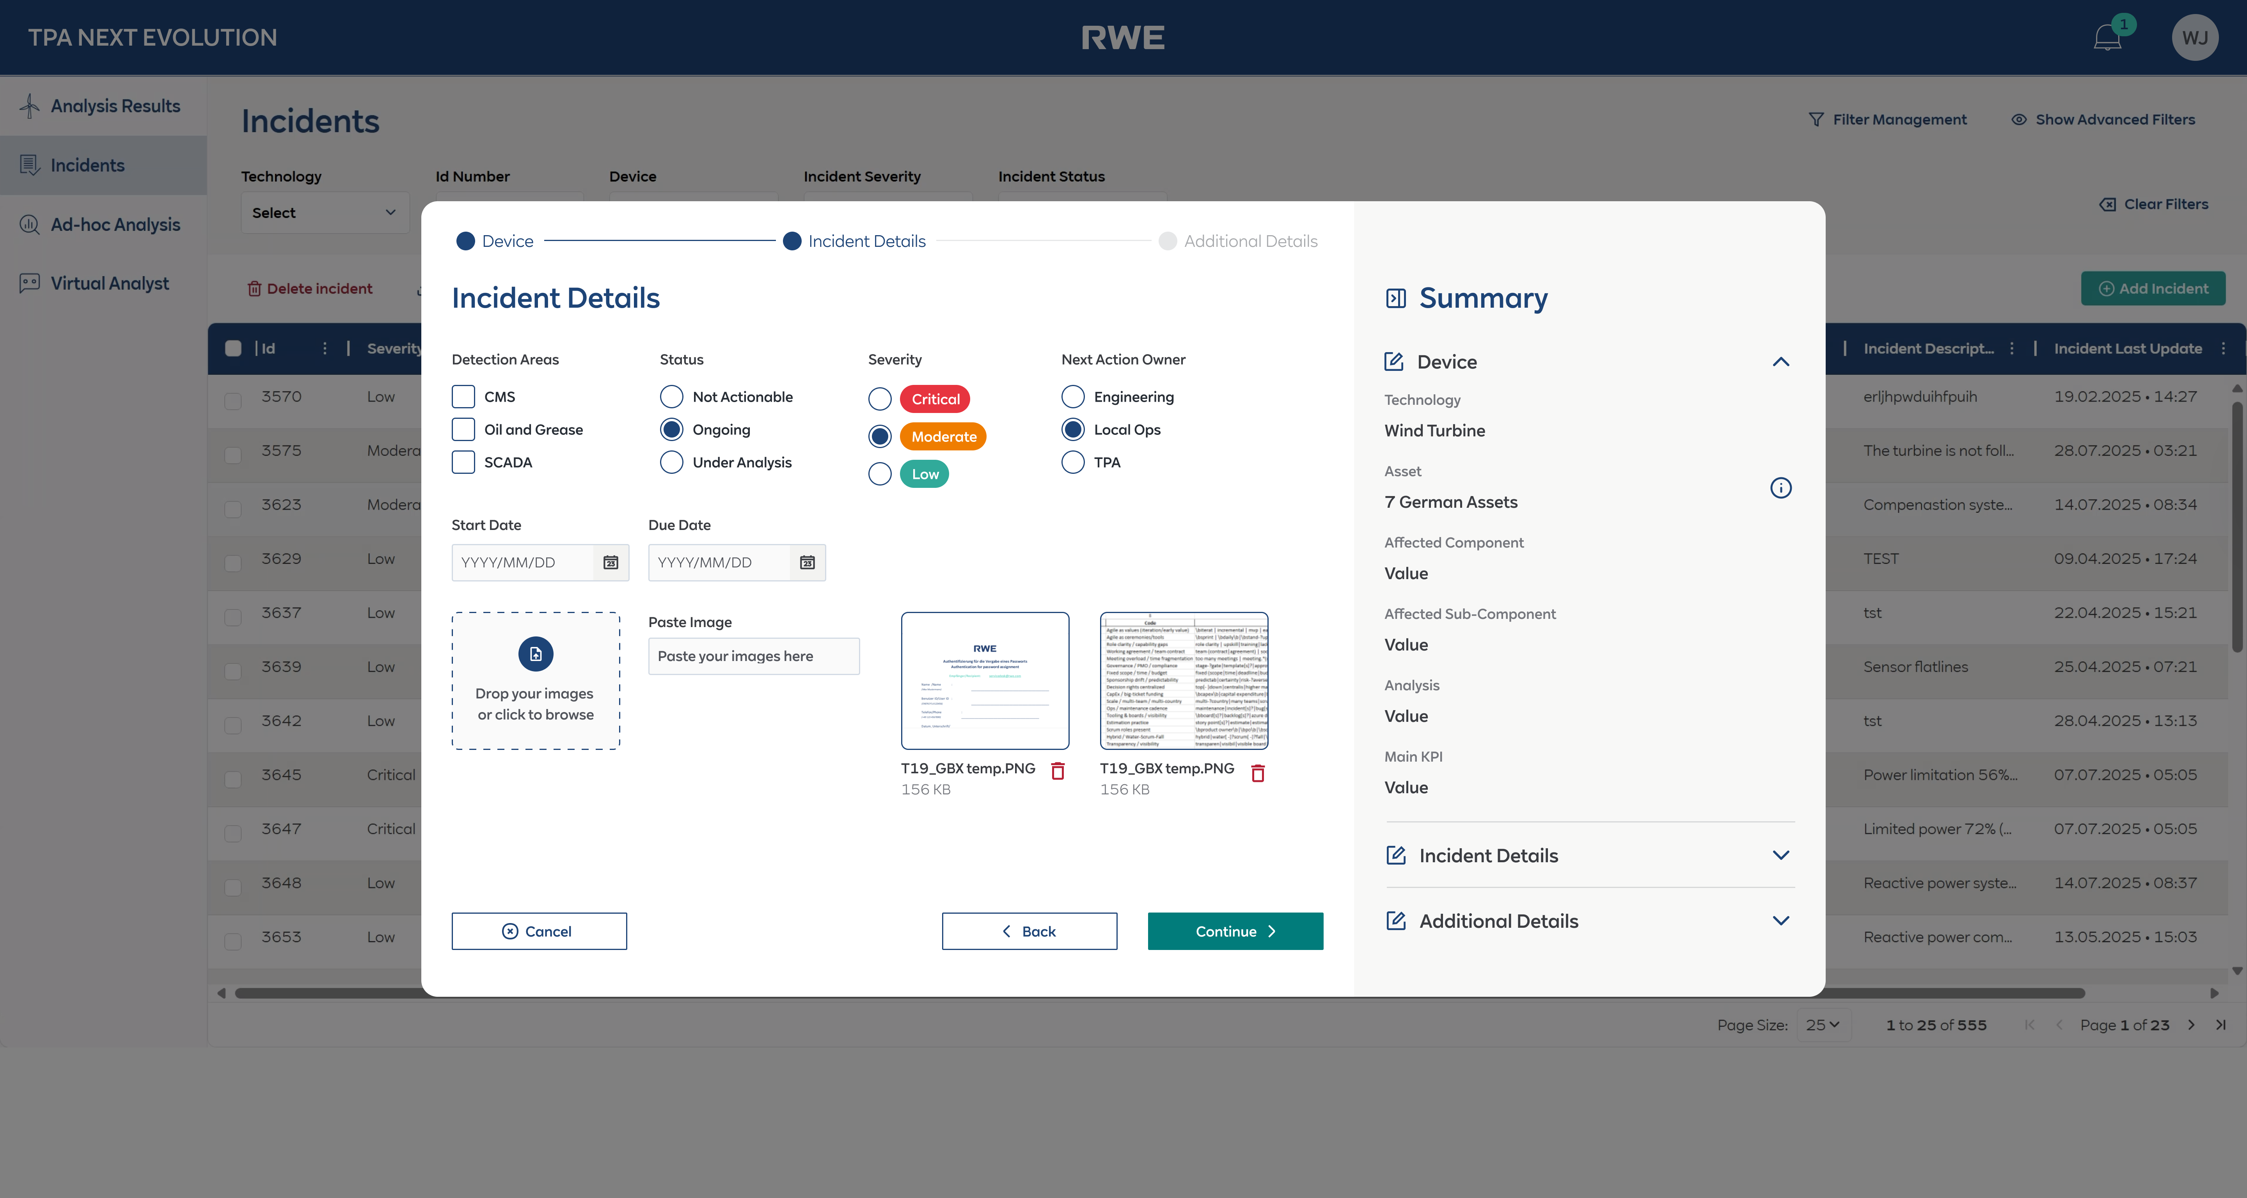Screen dimensions: 2247x1198
Task: Click the Summary panel collapse icon
Action: coord(1396,298)
